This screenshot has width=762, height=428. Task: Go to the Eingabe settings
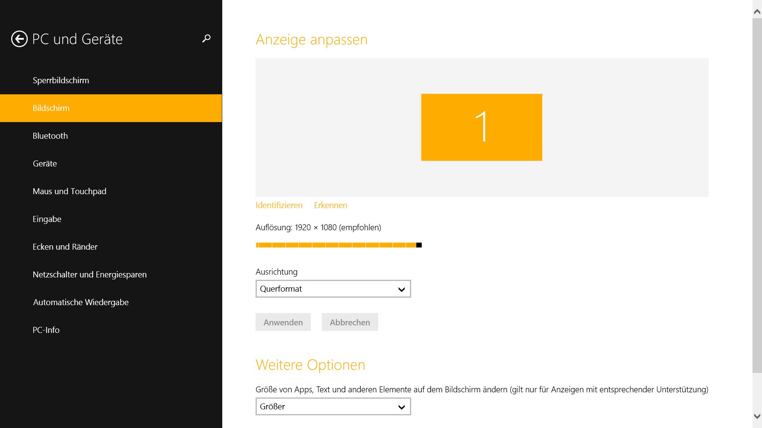(47, 219)
